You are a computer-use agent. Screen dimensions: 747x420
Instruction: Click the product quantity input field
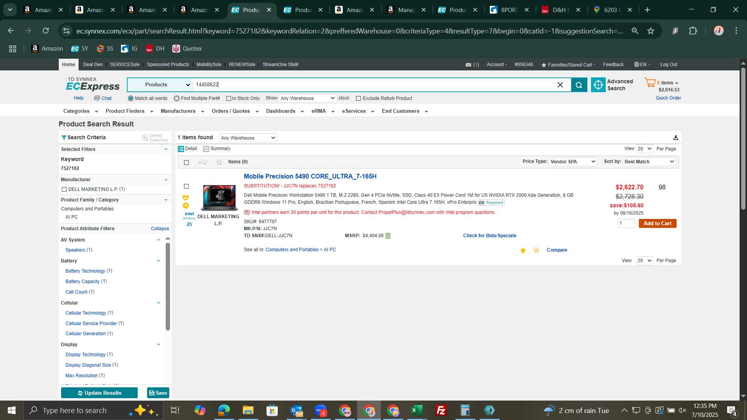point(626,224)
